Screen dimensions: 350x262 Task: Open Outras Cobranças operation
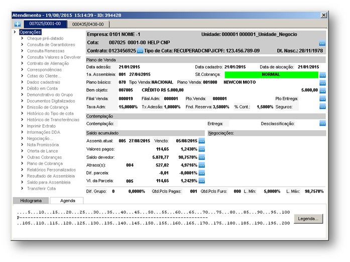coord(44,157)
